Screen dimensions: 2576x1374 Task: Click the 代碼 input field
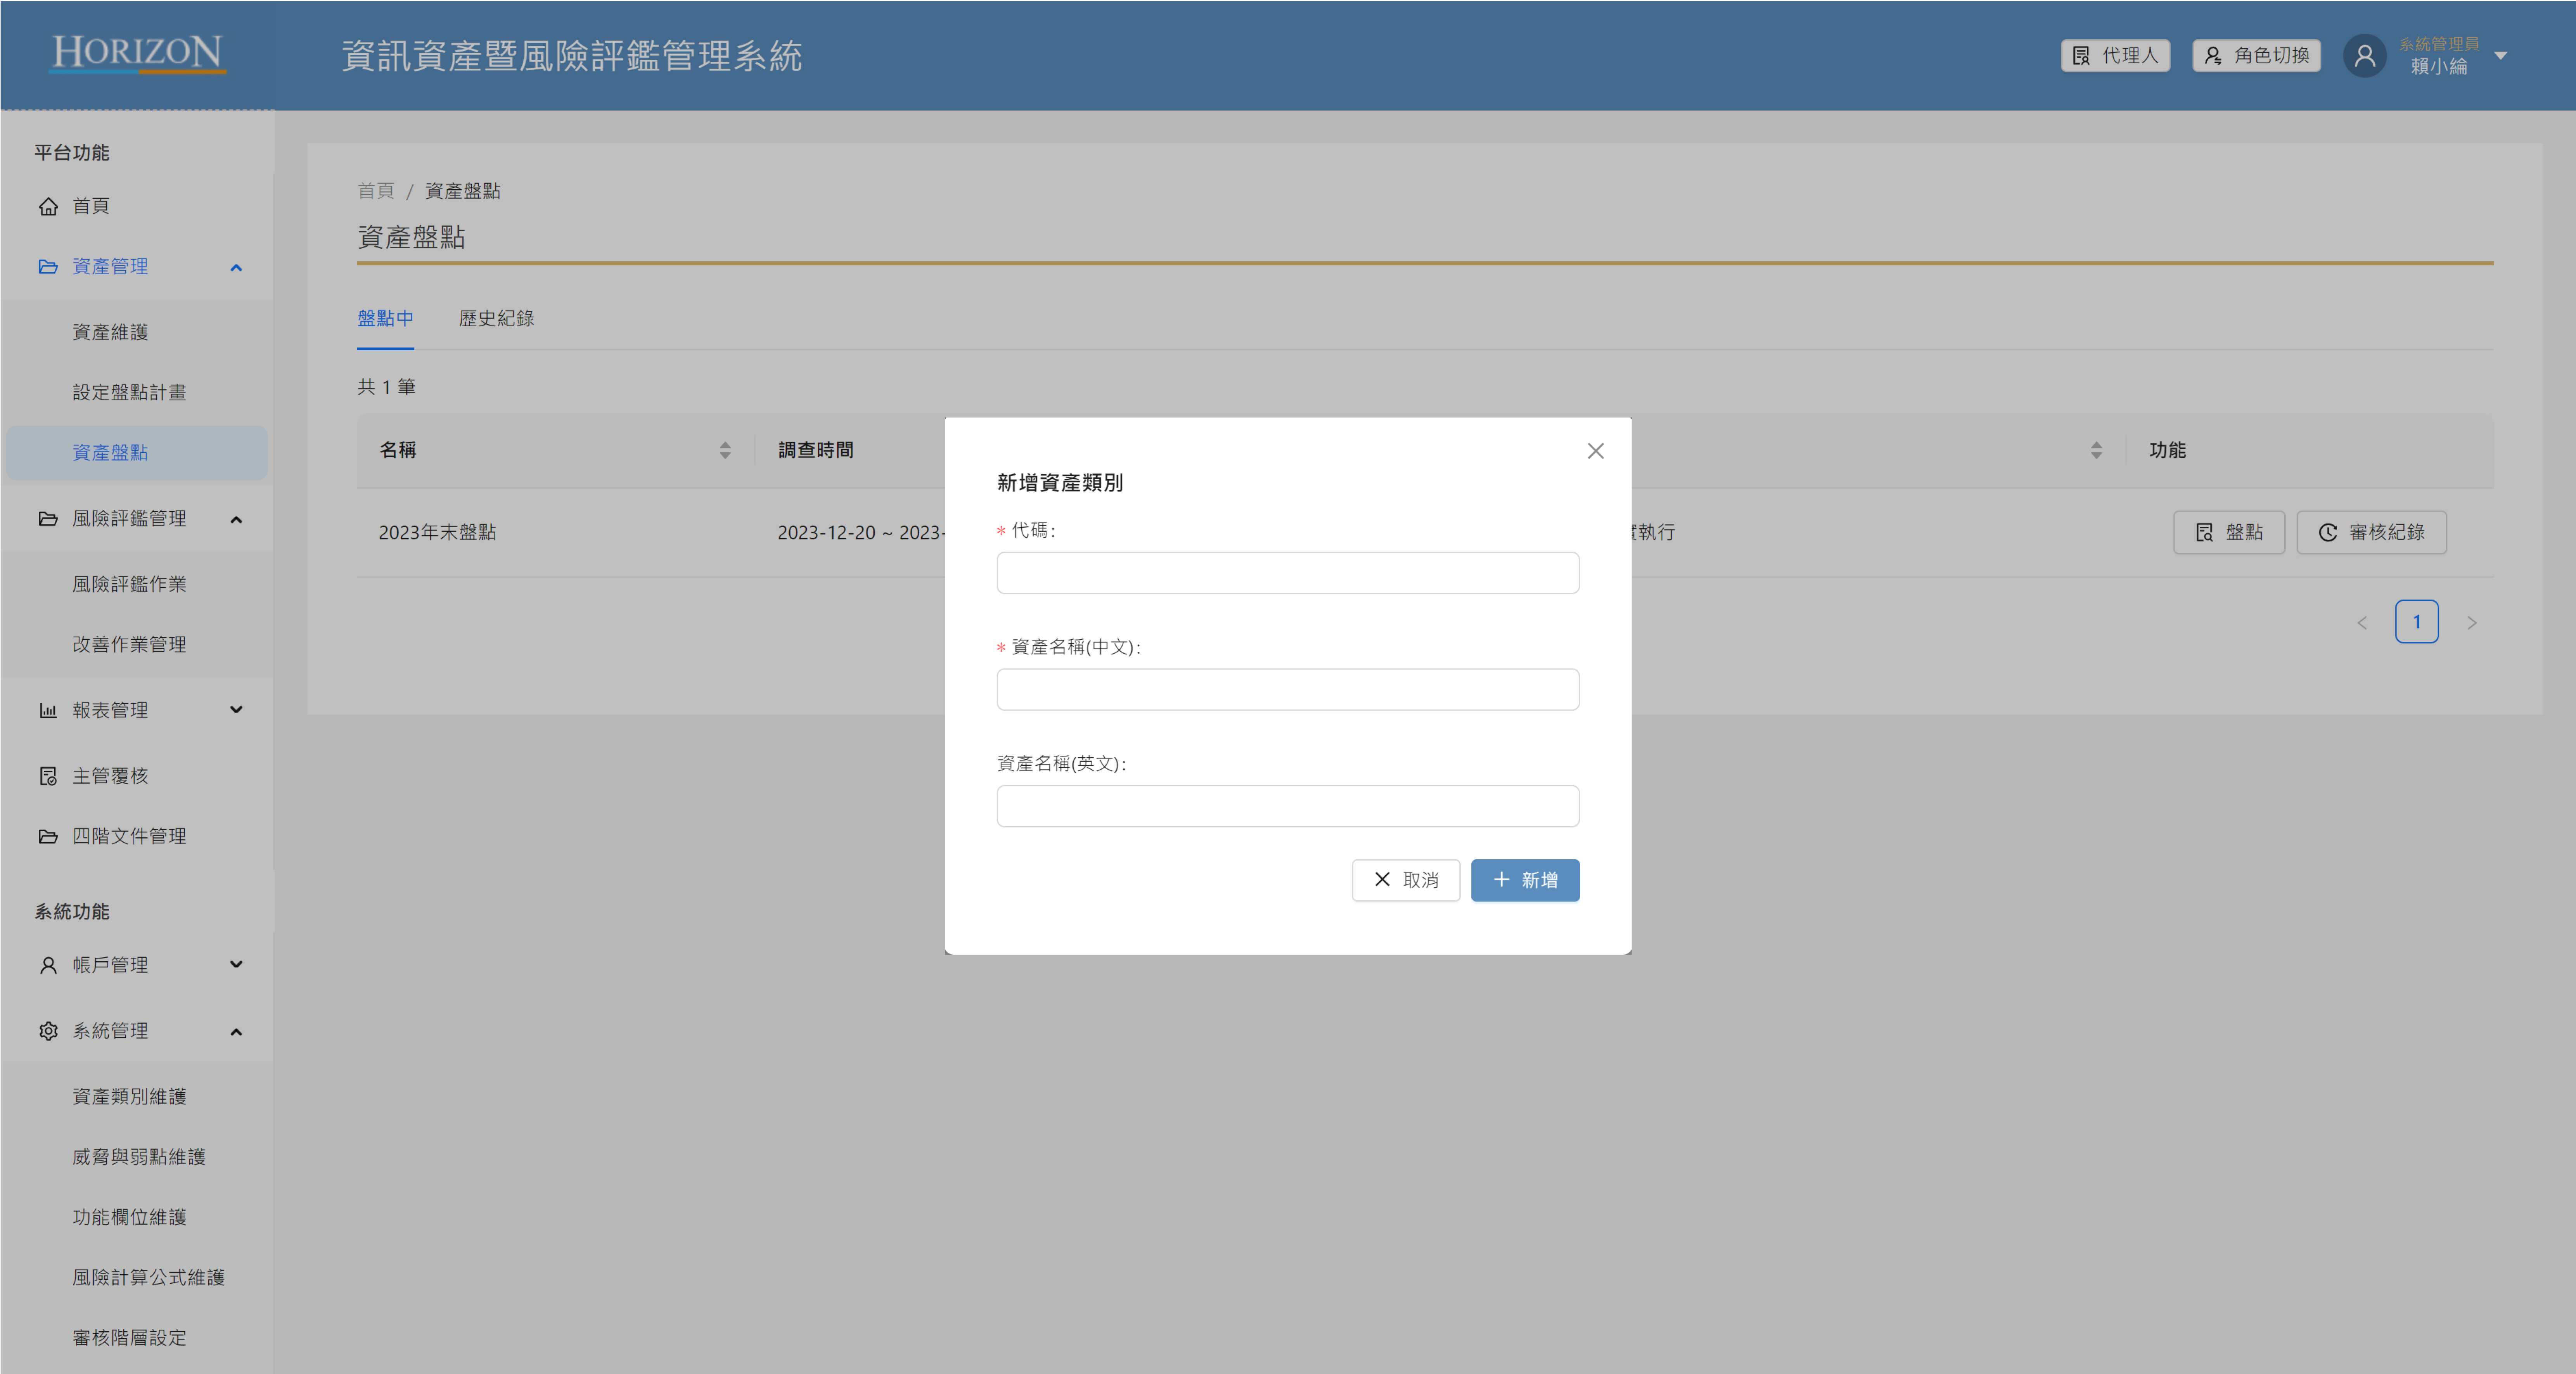1287,573
